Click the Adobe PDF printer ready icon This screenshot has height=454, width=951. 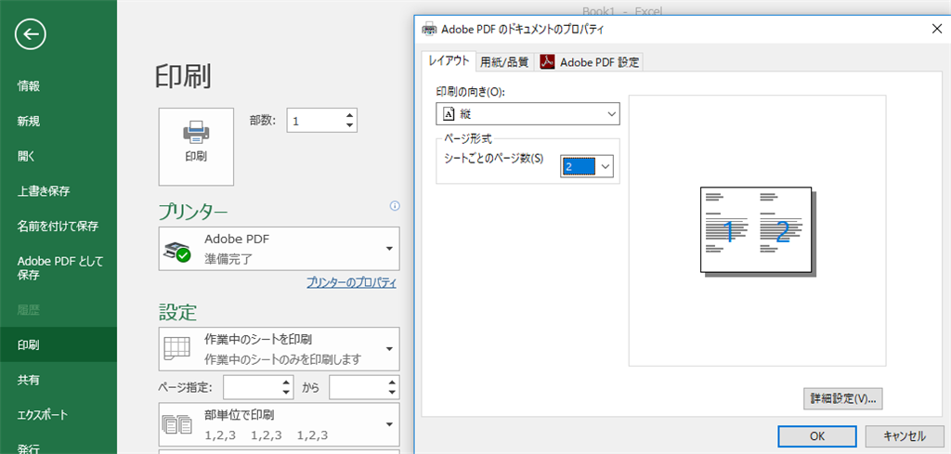[x=176, y=250]
